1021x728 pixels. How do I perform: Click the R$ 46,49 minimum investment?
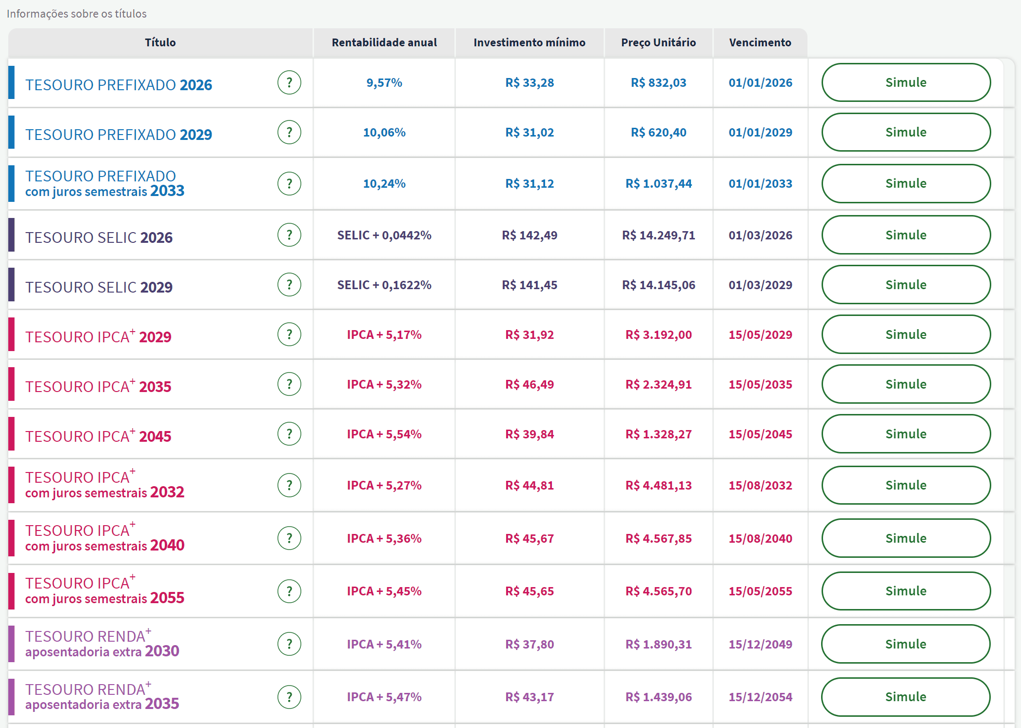[x=530, y=385]
